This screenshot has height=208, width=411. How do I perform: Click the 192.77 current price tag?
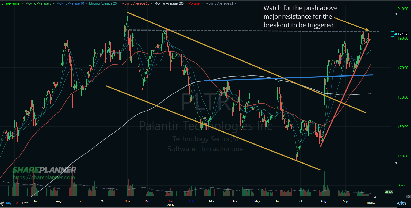pos(402,34)
